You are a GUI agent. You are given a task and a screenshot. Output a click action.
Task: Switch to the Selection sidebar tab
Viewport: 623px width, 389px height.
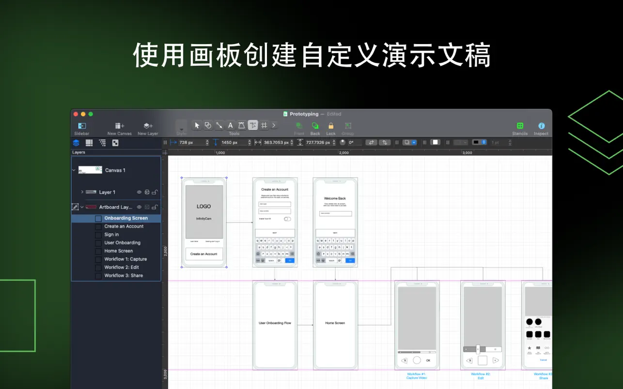coord(115,143)
